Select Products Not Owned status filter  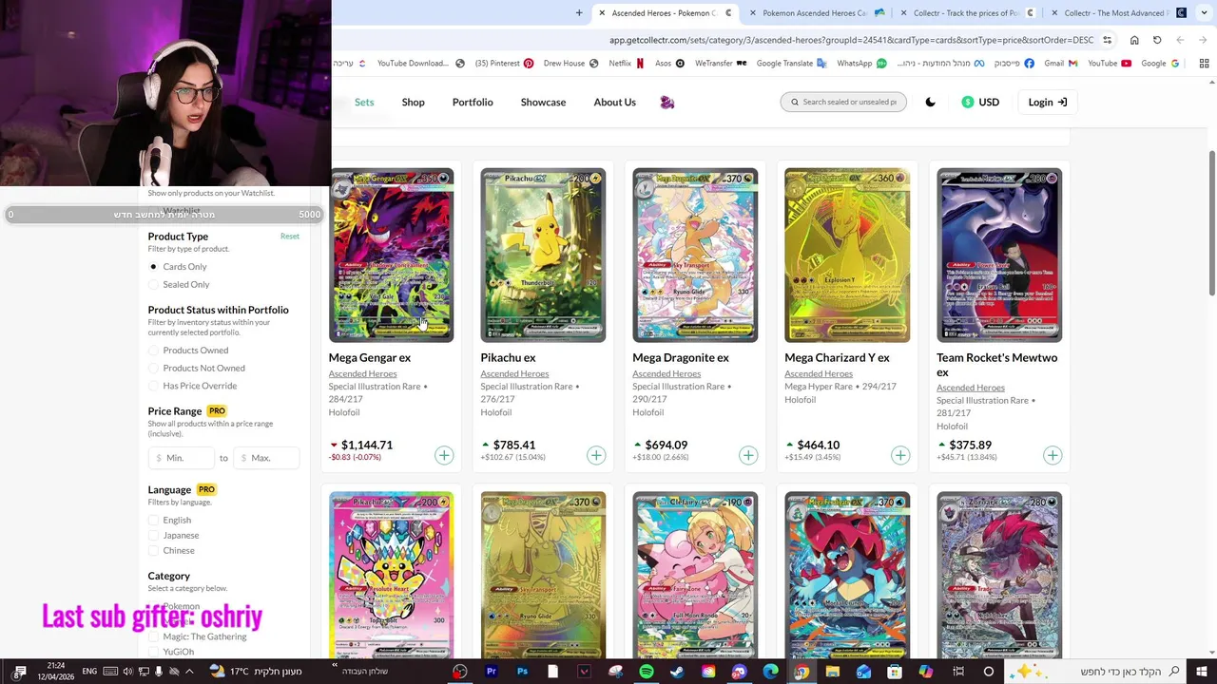(x=197, y=369)
